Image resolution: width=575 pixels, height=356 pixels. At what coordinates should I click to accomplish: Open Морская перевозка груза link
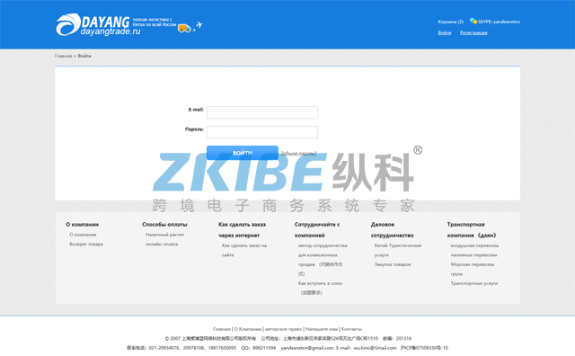point(473,269)
